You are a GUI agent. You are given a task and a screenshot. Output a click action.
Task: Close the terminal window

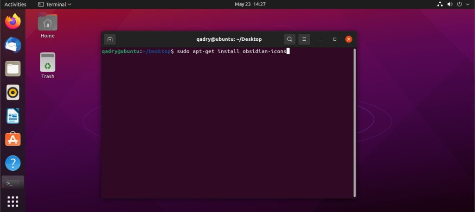tap(349, 39)
